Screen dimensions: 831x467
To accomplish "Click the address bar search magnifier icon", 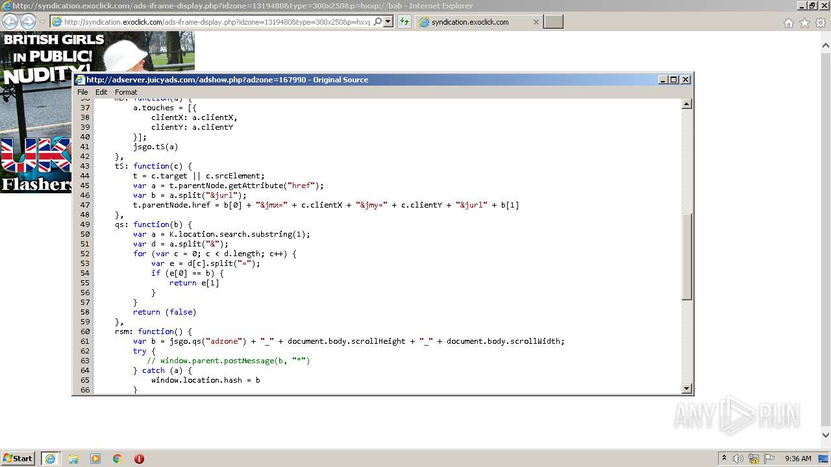I will 377,21.
